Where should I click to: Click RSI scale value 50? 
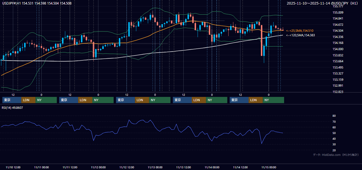334,133
